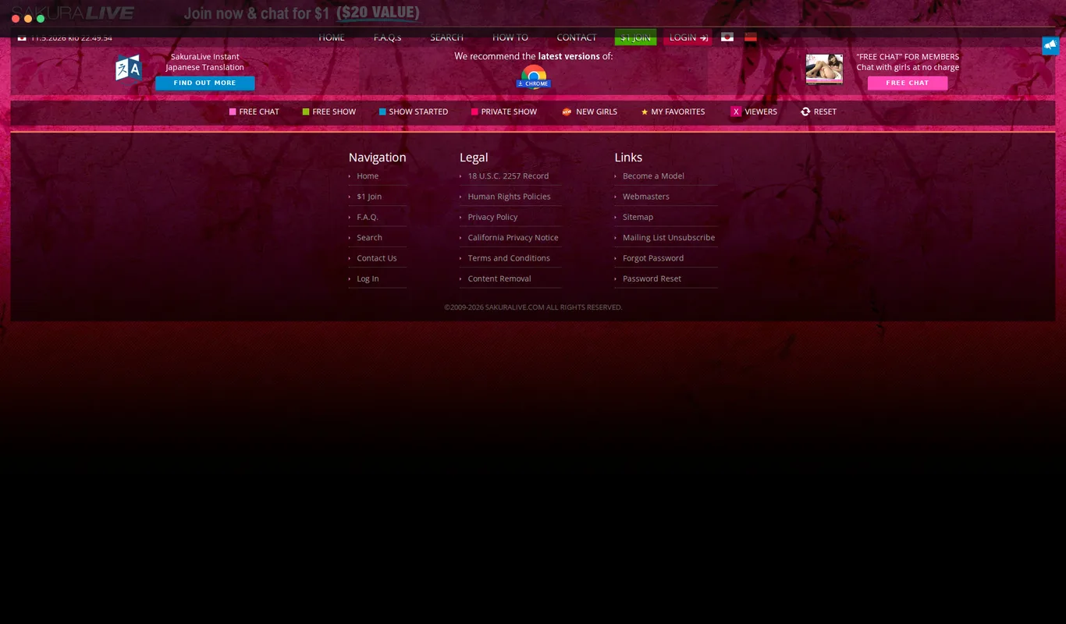
Task: Open the Forgot Password footer link
Action: coord(653,258)
